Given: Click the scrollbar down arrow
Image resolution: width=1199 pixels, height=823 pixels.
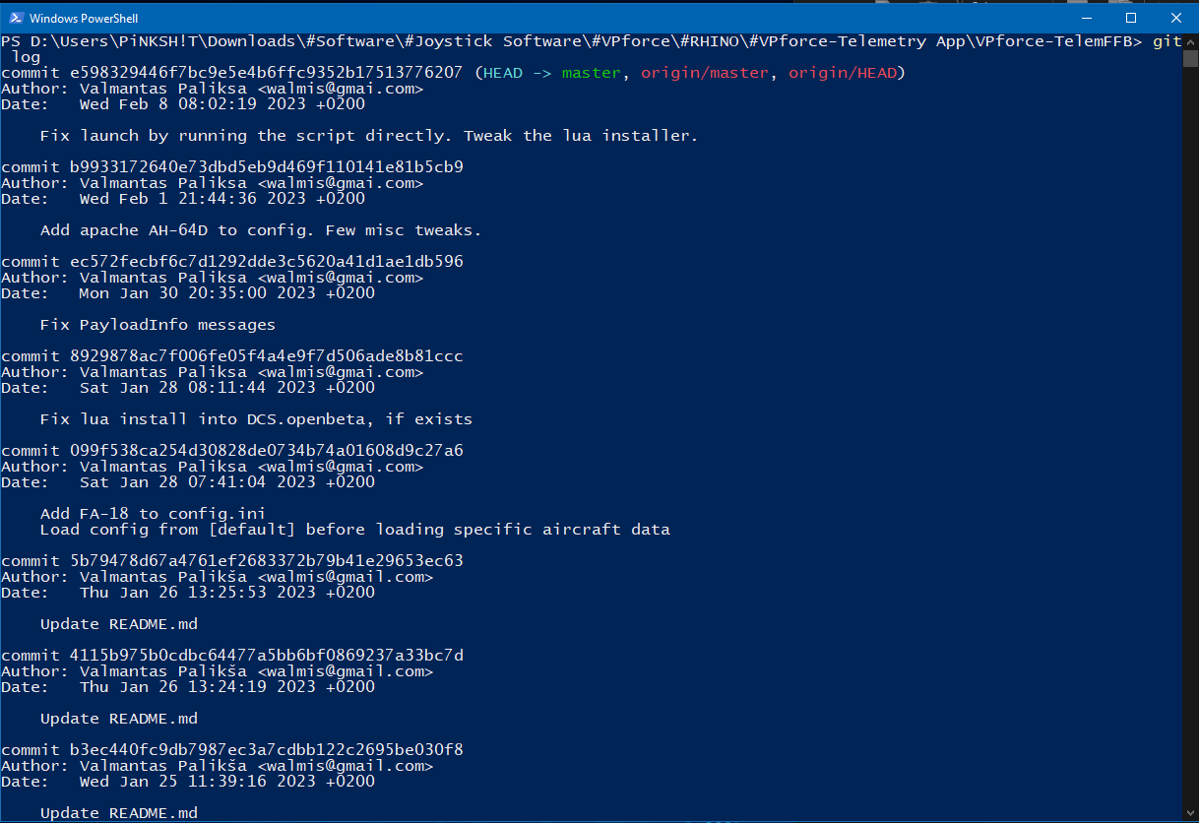Looking at the screenshot, I should 1190,814.
